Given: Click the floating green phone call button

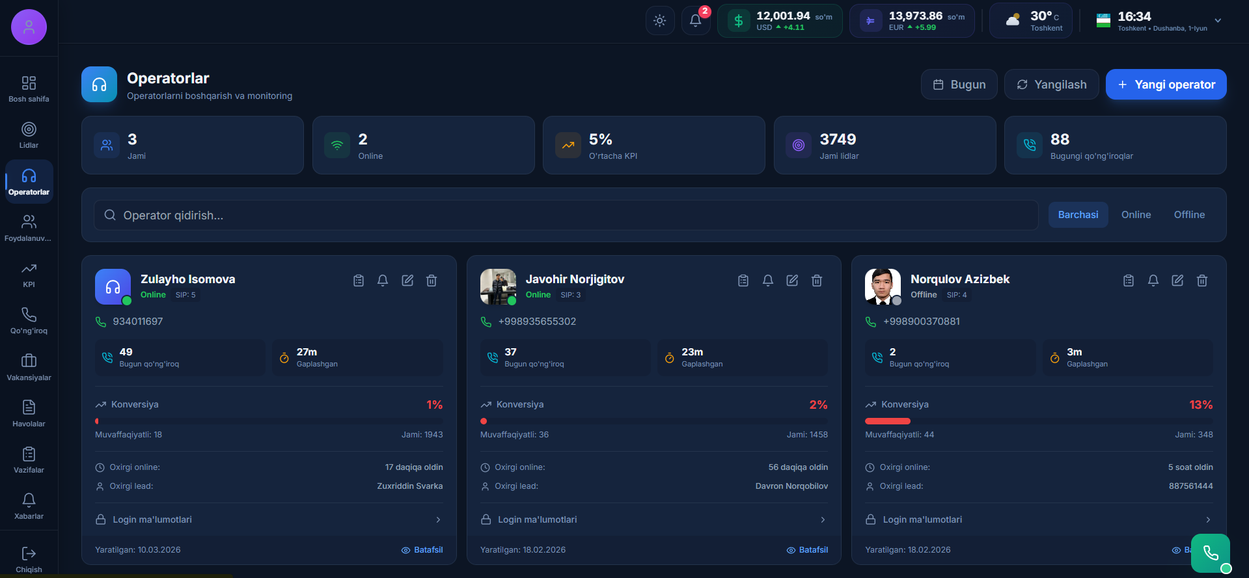Looking at the screenshot, I should coord(1211,553).
